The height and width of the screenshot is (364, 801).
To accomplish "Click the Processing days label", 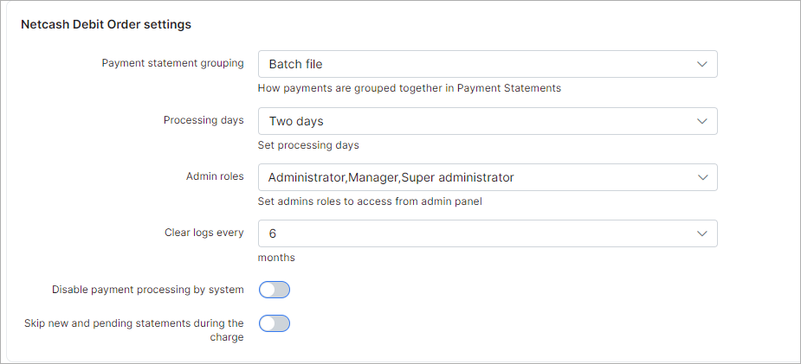I will 203,120.
